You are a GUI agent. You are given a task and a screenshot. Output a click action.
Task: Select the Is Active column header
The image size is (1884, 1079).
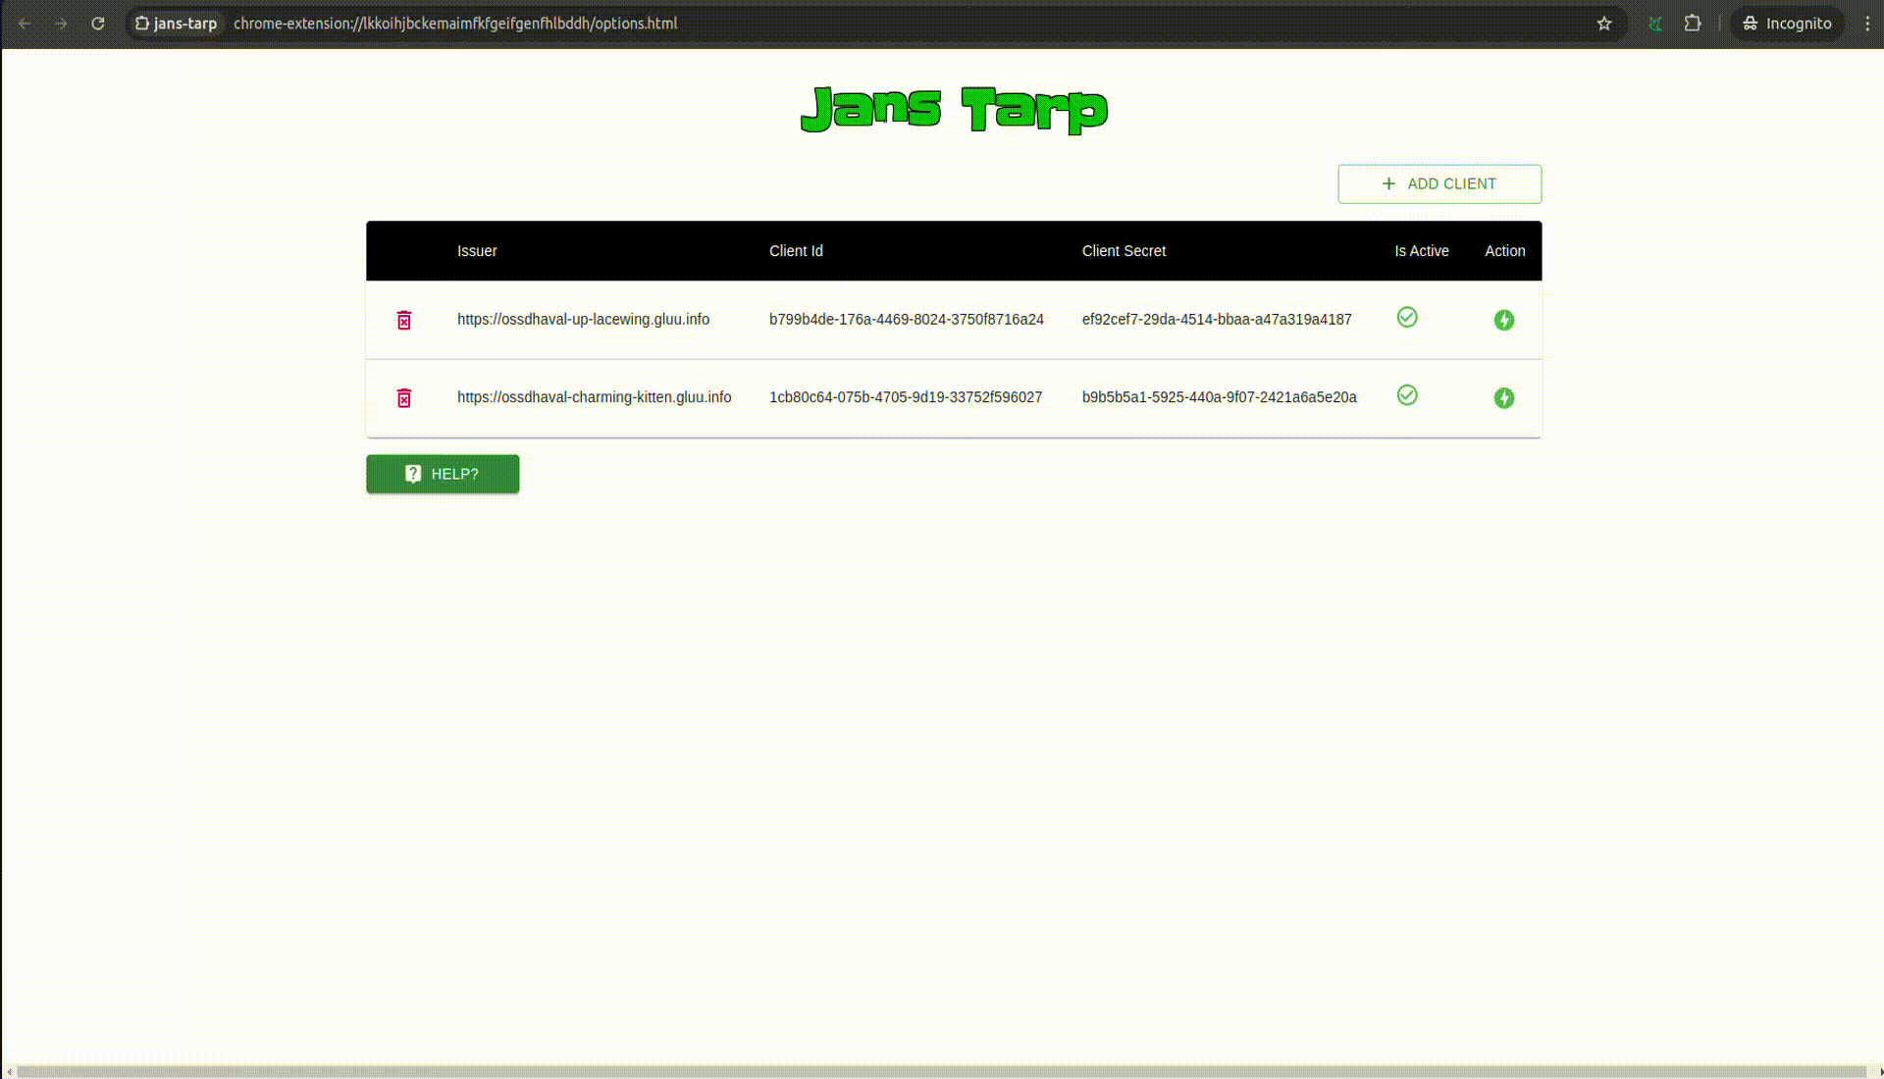[x=1421, y=250]
